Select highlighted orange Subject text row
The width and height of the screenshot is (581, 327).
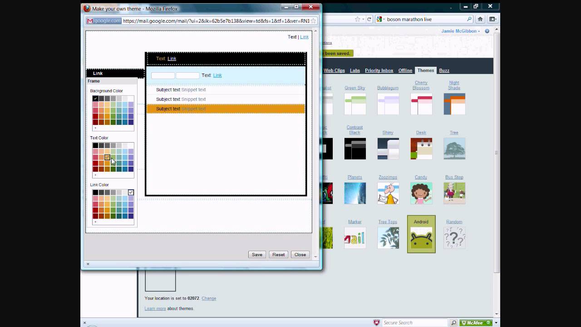pos(226,109)
